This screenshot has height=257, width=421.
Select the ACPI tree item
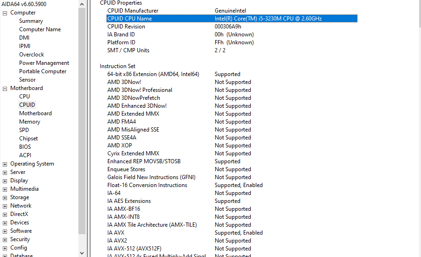25,155
